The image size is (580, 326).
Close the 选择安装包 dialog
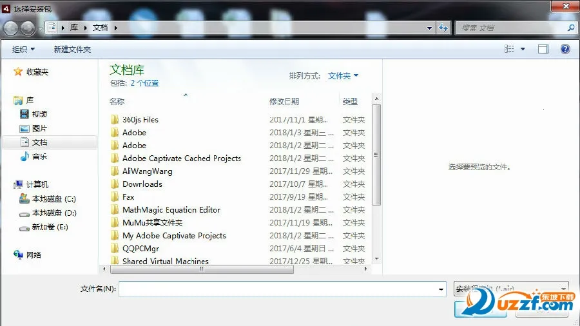point(565,6)
